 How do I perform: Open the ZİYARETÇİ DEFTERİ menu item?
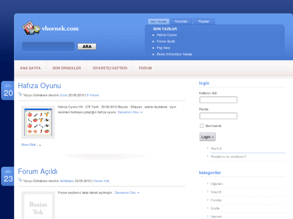110,68
